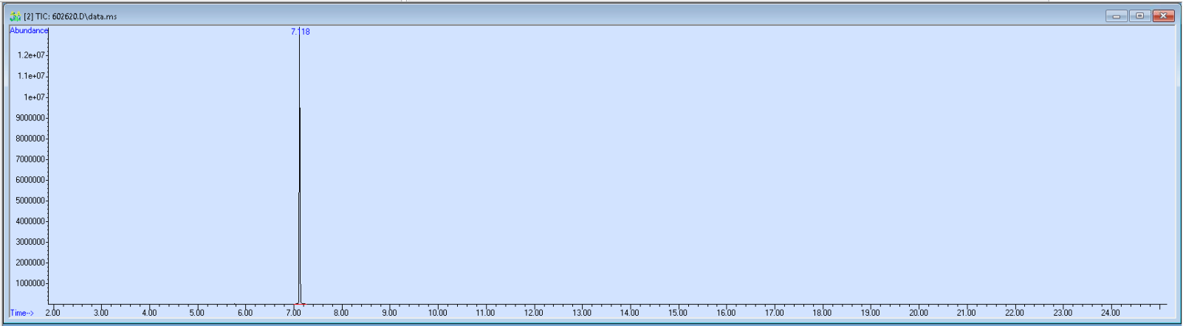Screen dimensions: 1183x326
Task: Click the 9.00 time axis label
Action: (x=389, y=313)
